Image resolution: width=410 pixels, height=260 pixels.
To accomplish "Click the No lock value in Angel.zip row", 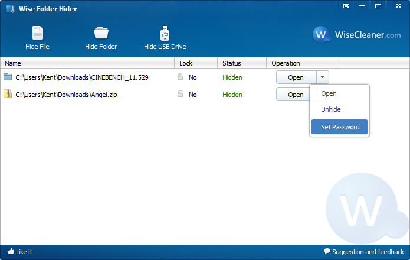I will pos(193,95).
